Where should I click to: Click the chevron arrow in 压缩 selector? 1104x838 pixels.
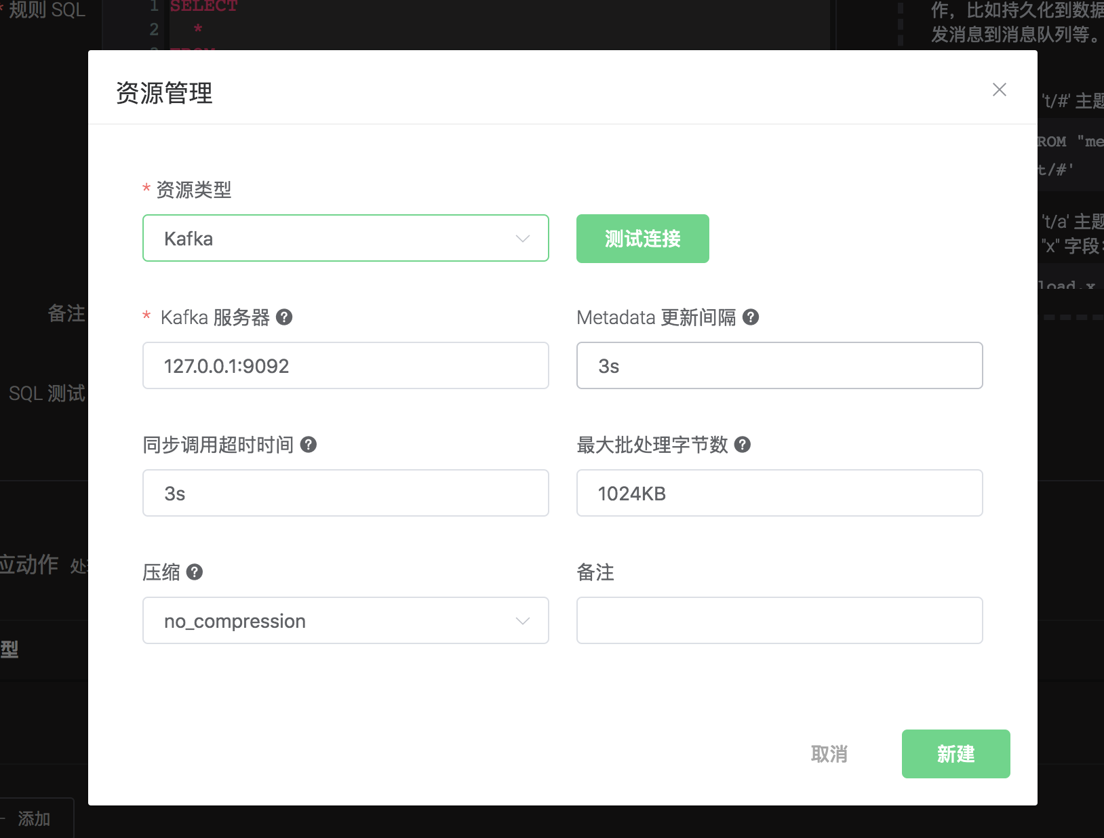522,621
